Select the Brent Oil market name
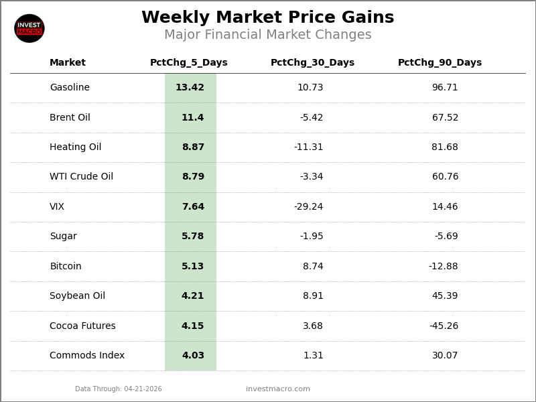Image resolution: width=536 pixels, height=402 pixels. 70,118
